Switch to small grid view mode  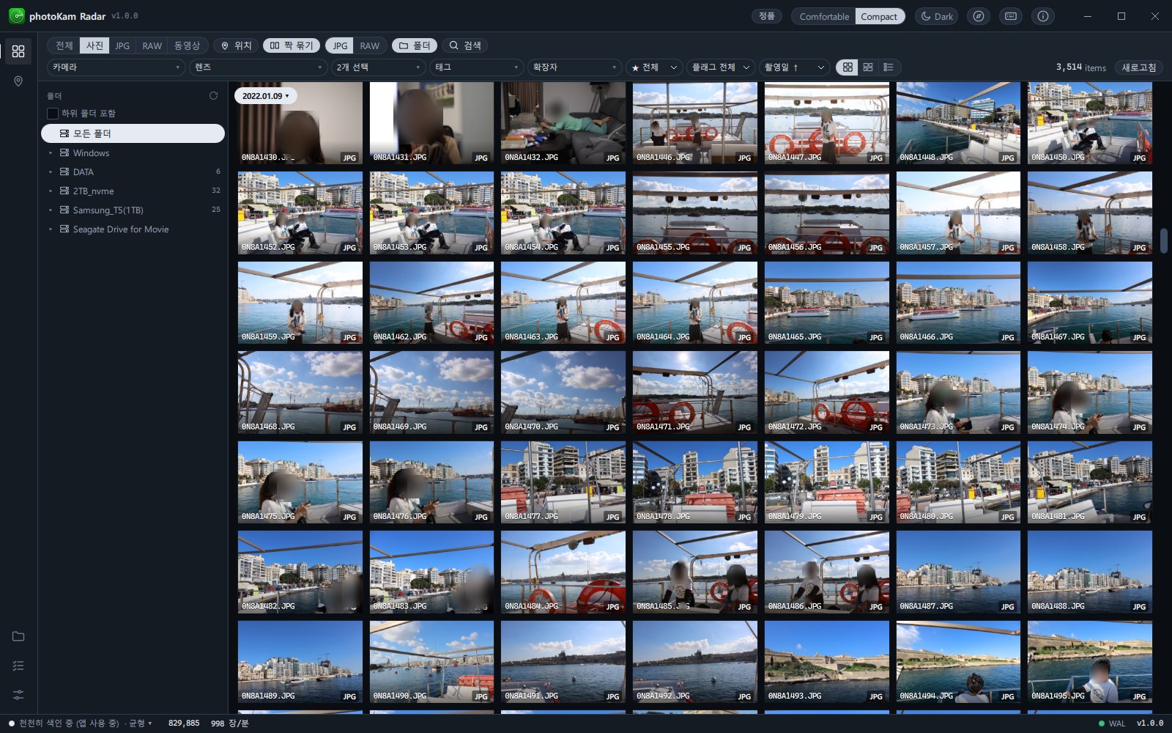(868, 67)
